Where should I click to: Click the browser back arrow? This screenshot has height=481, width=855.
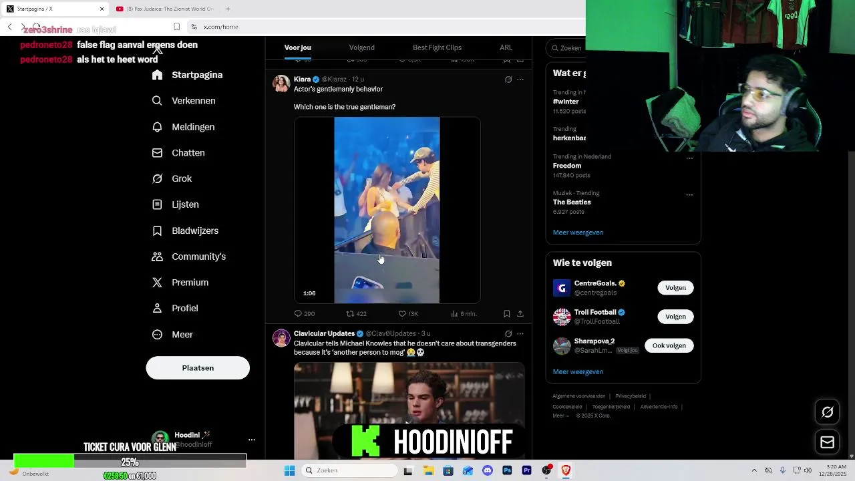[x=9, y=27]
